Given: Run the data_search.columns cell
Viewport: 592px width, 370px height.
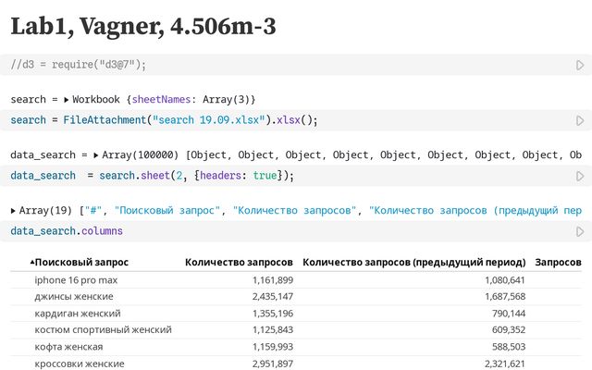Looking at the screenshot, I should click(580, 231).
